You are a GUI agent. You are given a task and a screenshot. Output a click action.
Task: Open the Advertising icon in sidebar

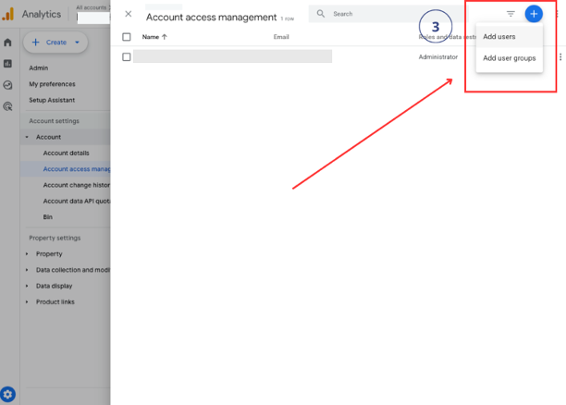pyautogui.click(x=7, y=106)
